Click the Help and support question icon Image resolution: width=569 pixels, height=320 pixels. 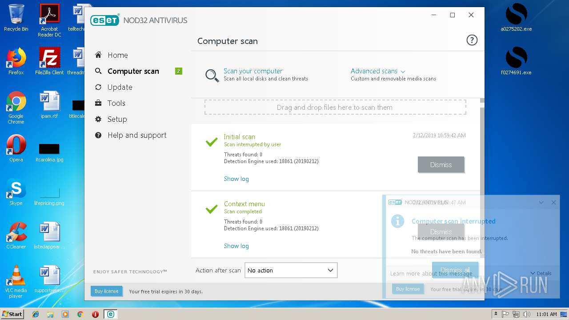(x=98, y=135)
